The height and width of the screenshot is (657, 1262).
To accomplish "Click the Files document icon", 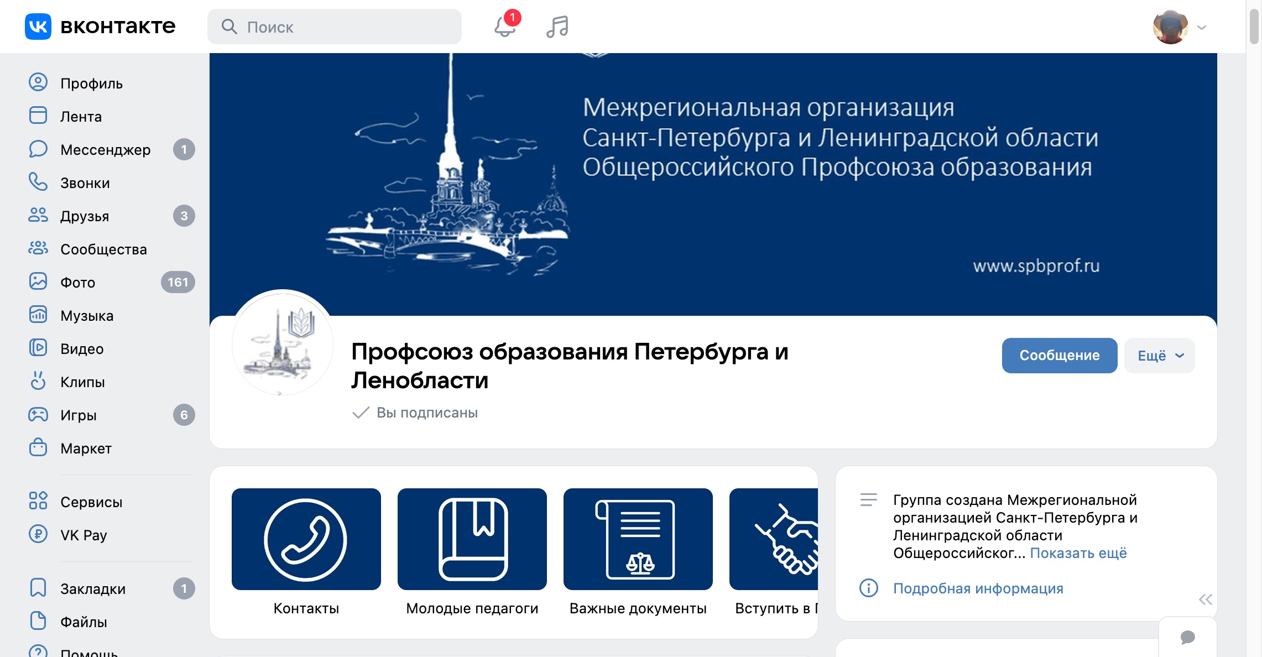I will pos(38,621).
